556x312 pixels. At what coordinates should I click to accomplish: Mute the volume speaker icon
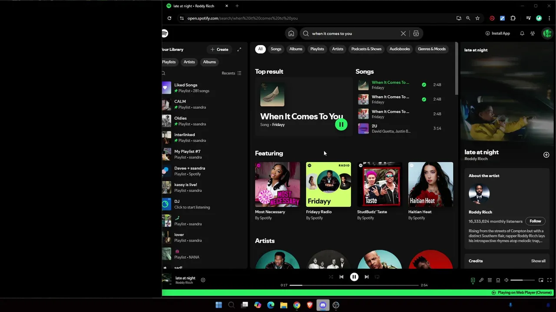tap(506, 280)
